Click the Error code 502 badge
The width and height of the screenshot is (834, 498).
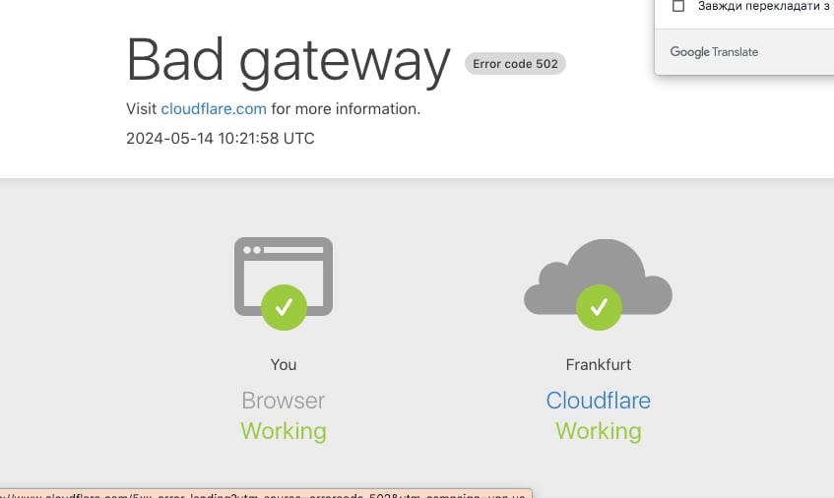pos(515,64)
